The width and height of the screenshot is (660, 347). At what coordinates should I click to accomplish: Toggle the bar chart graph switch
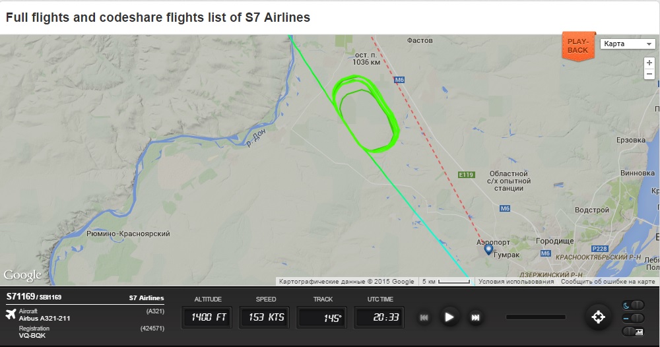coord(632,331)
